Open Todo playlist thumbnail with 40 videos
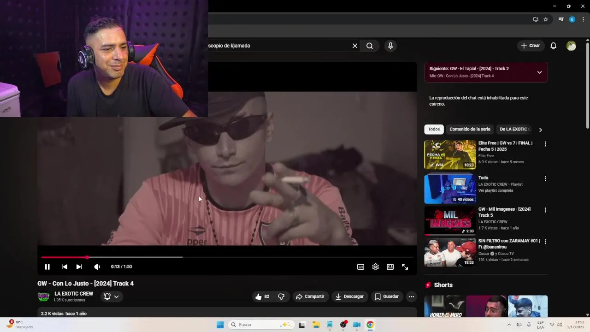Image resolution: width=590 pixels, height=332 pixels. pyautogui.click(x=450, y=189)
